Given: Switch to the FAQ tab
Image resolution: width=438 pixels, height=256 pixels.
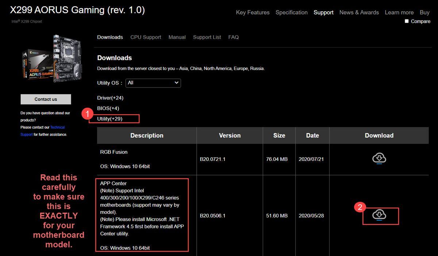Looking at the screenshot, I should [x=234, y=37].
